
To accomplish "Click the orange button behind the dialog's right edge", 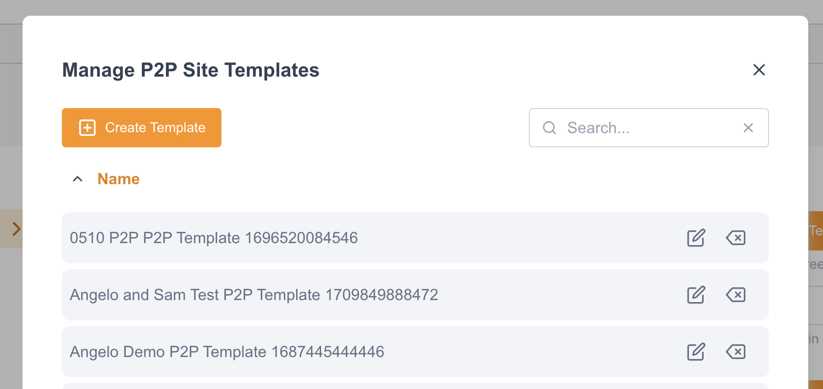I will [816, 230].
